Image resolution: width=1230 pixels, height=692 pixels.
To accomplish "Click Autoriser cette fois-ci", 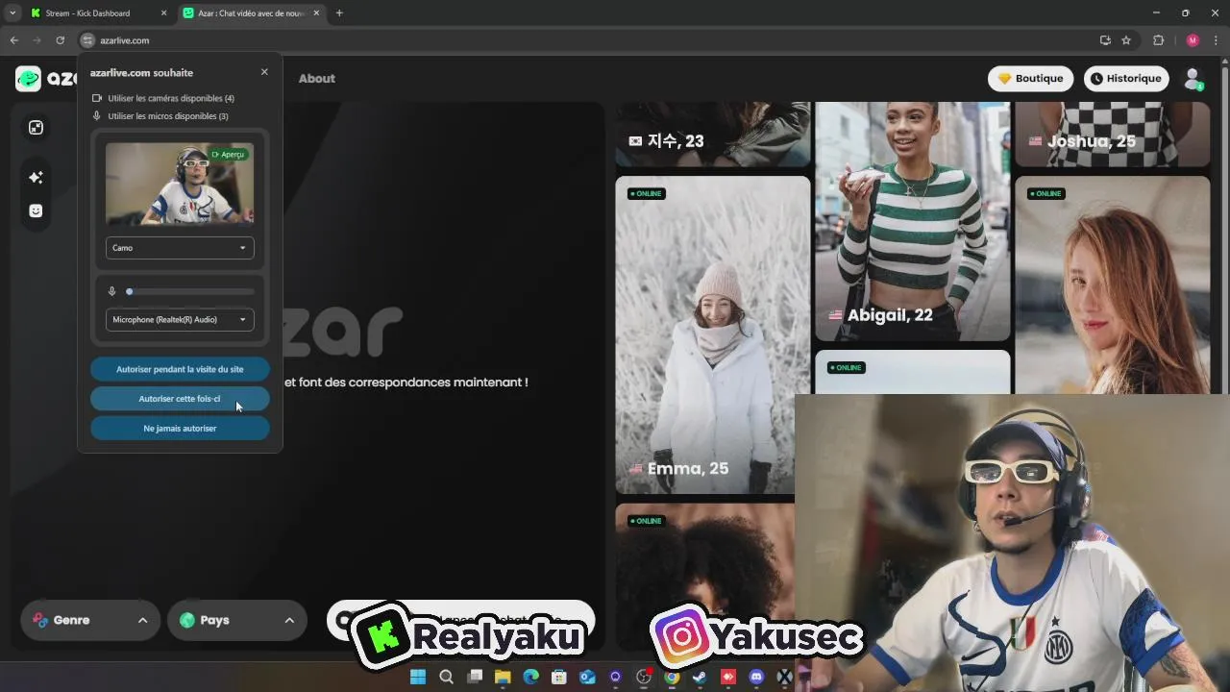I will [x=180, y=399].
